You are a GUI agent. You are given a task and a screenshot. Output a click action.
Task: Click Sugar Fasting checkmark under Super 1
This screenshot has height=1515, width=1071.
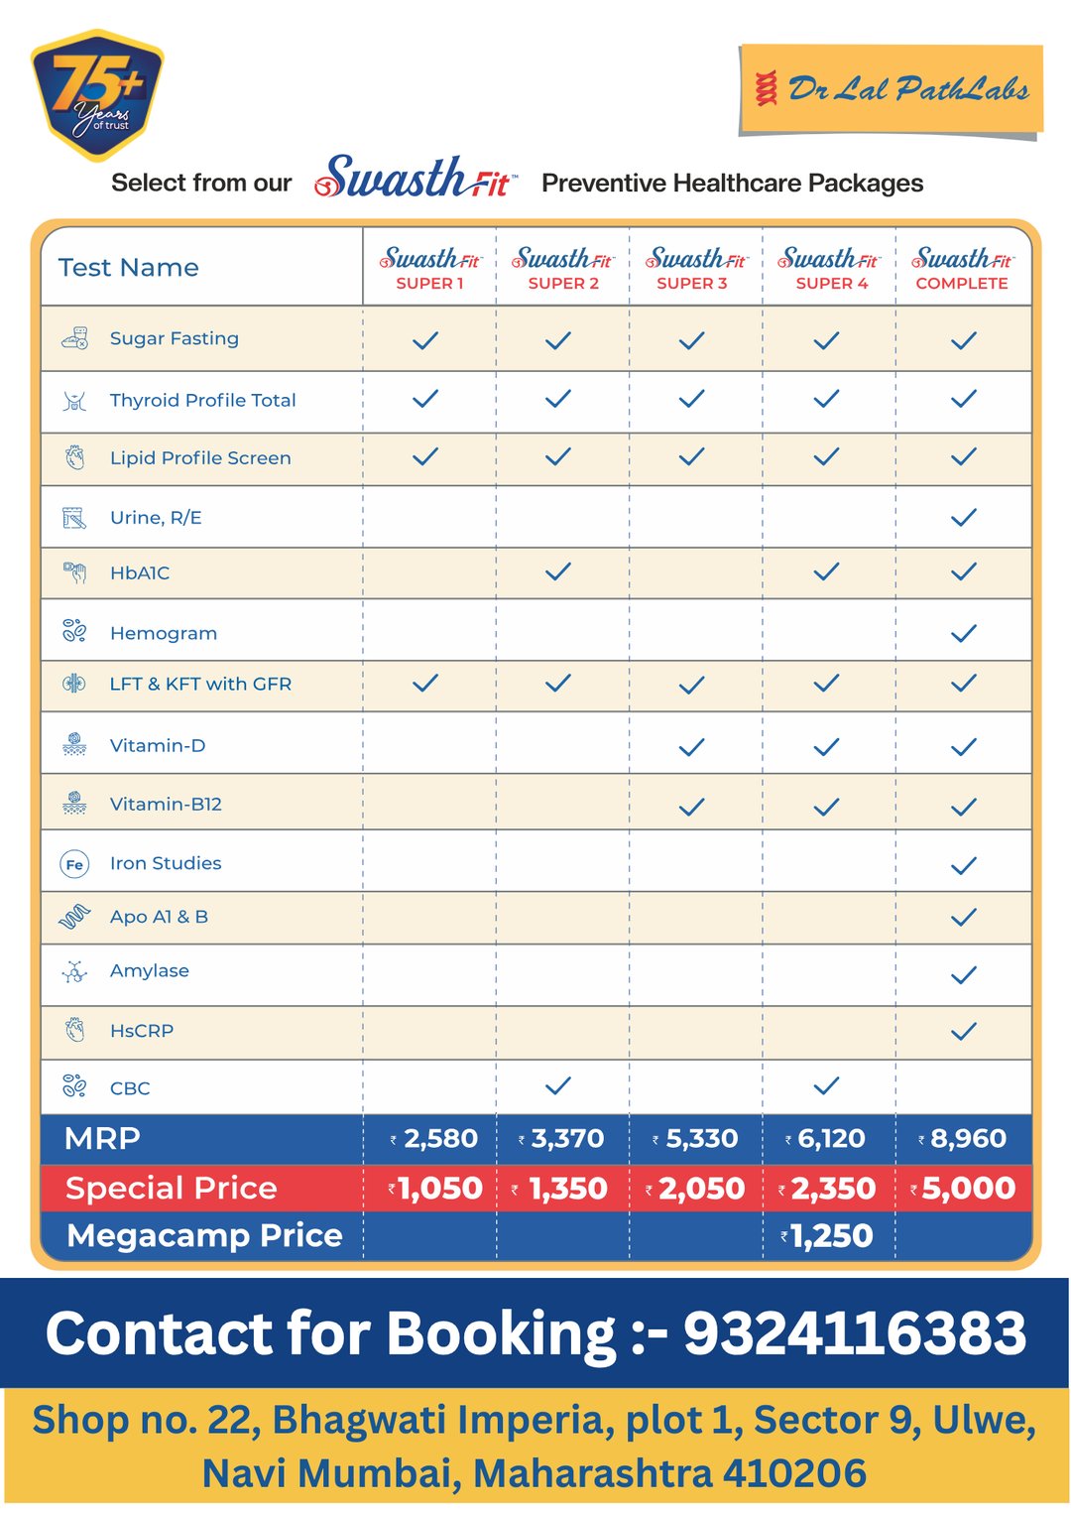pos(425,340)
